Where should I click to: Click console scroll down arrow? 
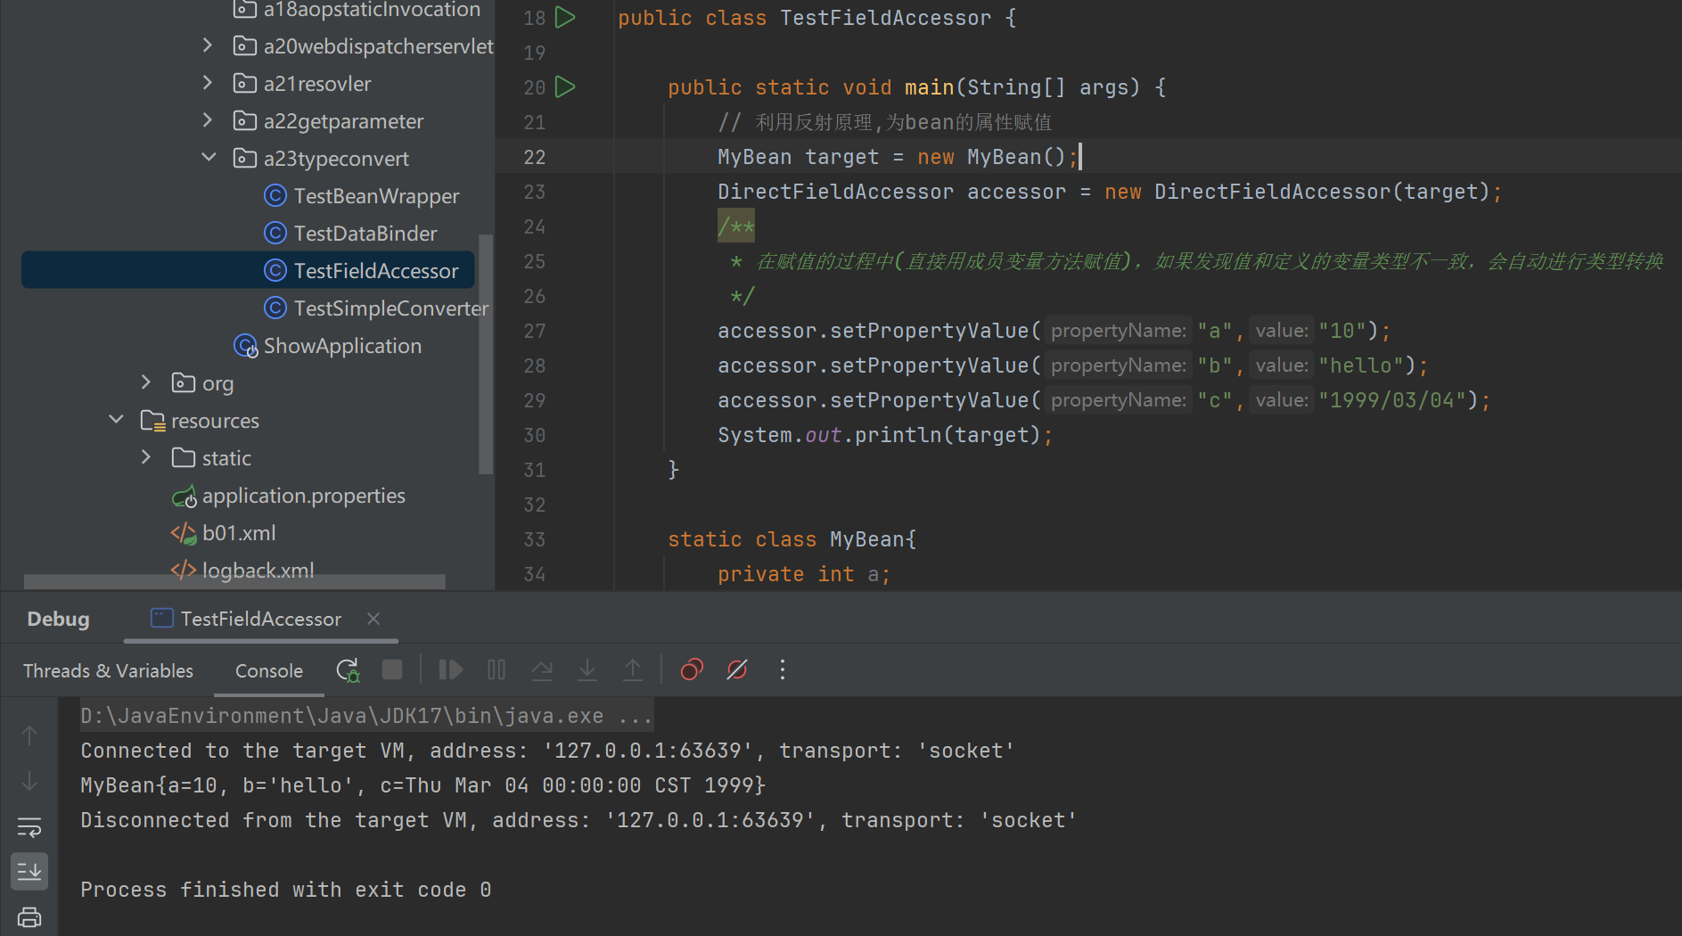29,781
